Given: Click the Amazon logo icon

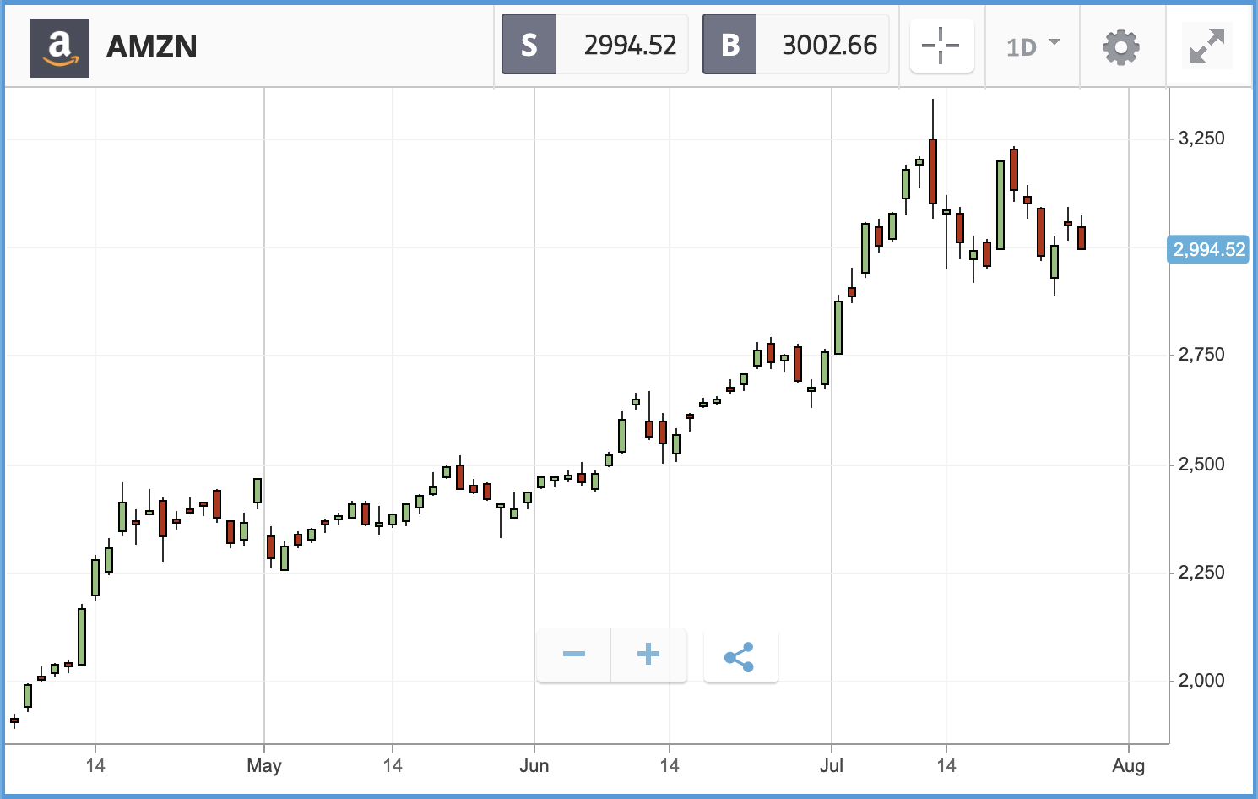Looking at the screenshot, I should click(59, 47).
